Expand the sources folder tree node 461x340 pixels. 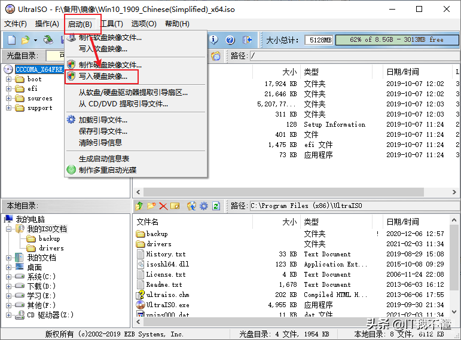pyautogui.click(x=8, y=99)
